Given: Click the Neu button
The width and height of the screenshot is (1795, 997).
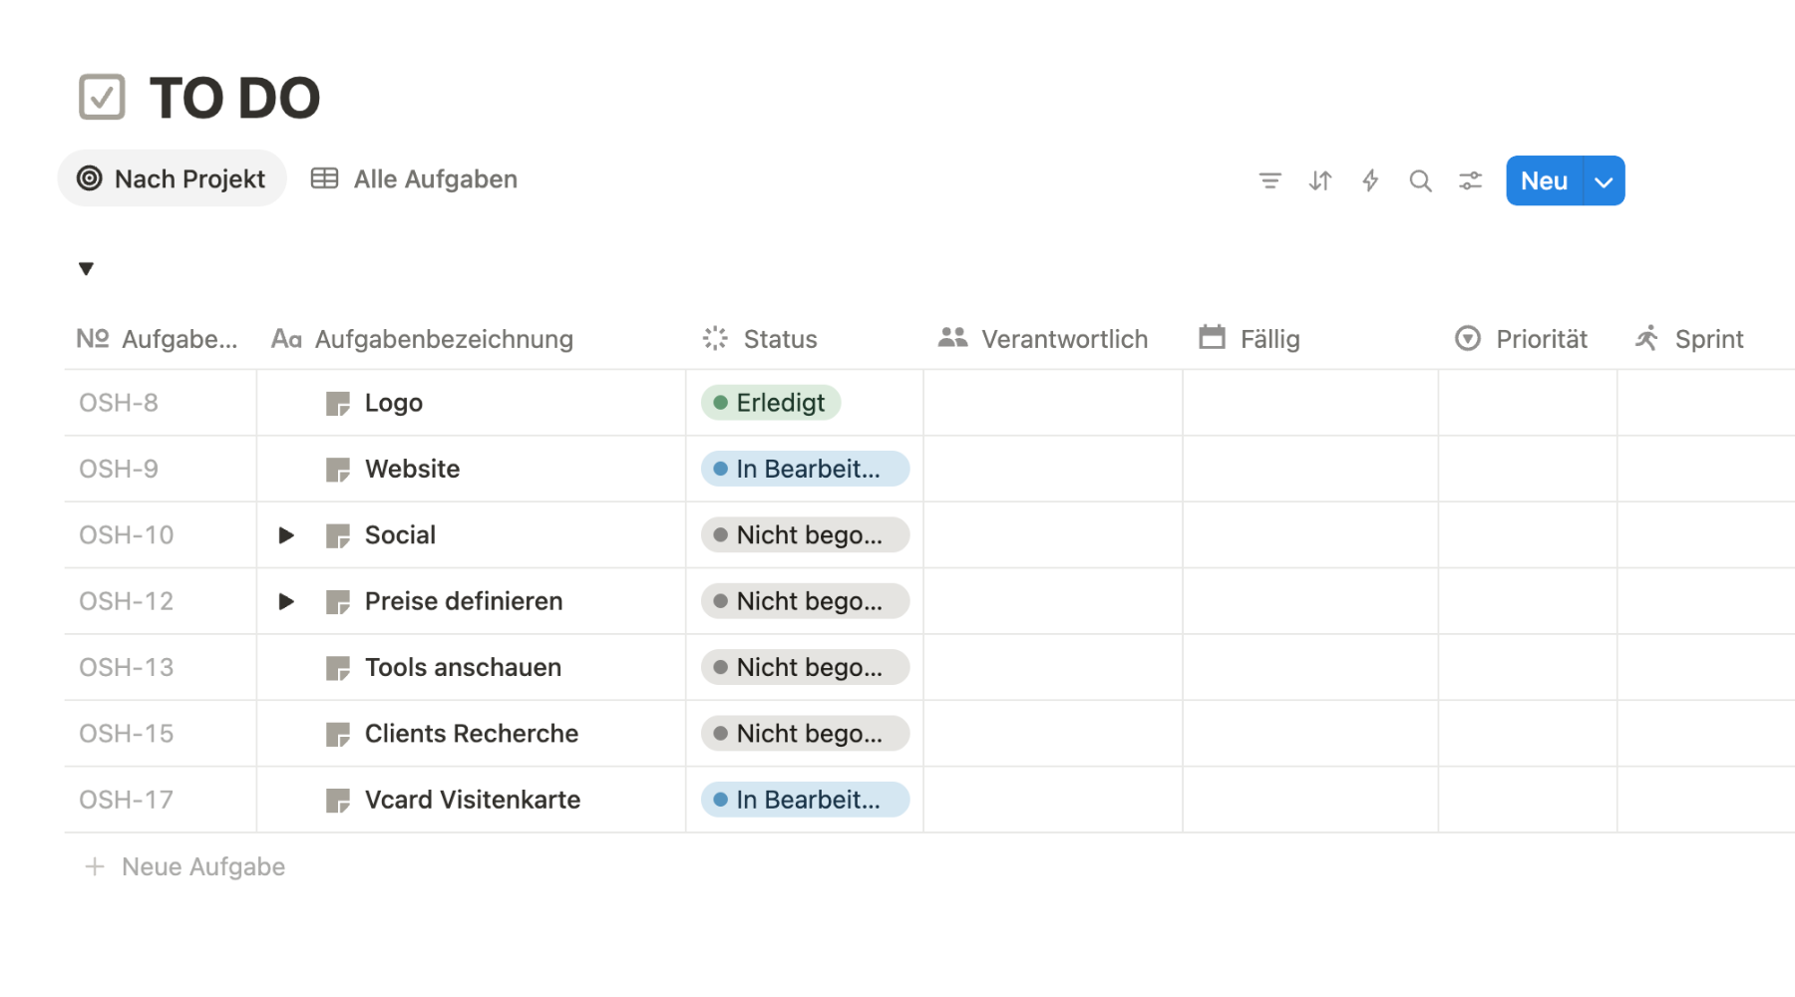Looking at the screenshot, I should click(x=1543, y=180).
